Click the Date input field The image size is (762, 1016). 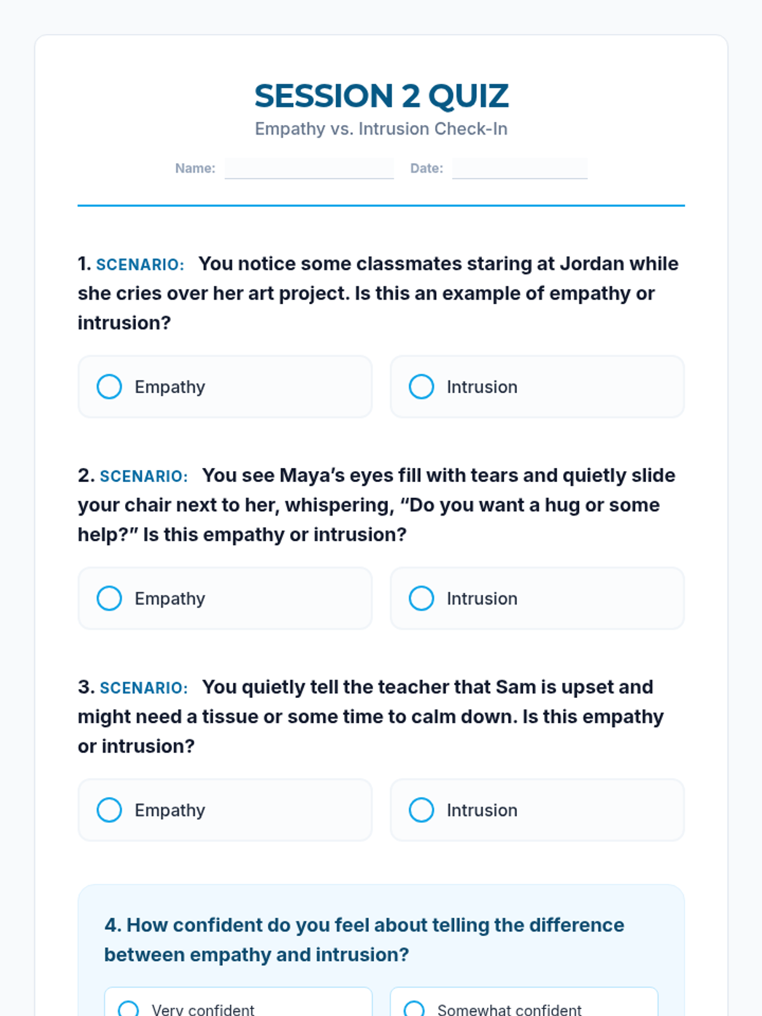pos(519,168)
